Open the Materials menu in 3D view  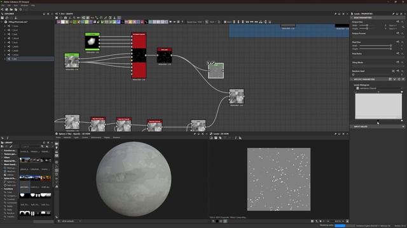coord(67,137)
